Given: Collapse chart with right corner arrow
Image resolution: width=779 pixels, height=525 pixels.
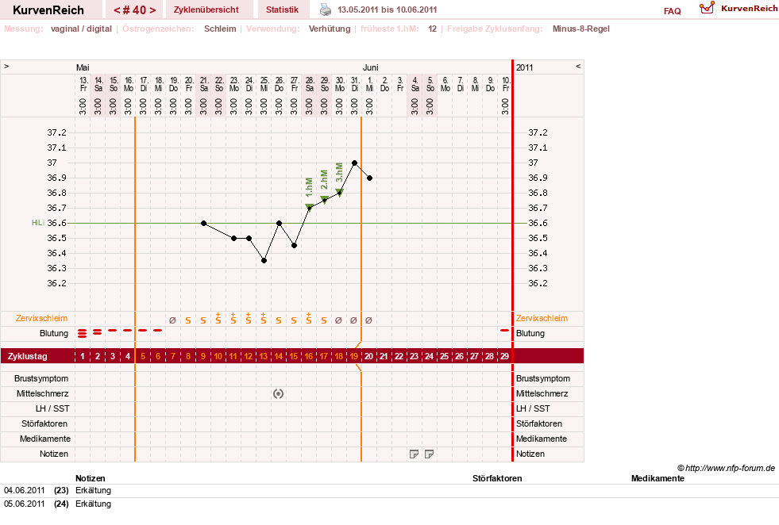Looking at the screenshot, I should [578, 66].
